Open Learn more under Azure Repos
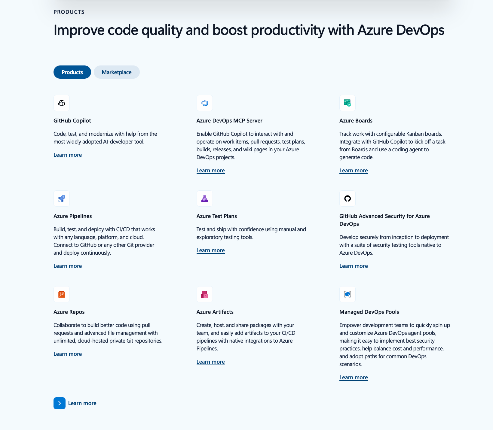 coord(68,354)
